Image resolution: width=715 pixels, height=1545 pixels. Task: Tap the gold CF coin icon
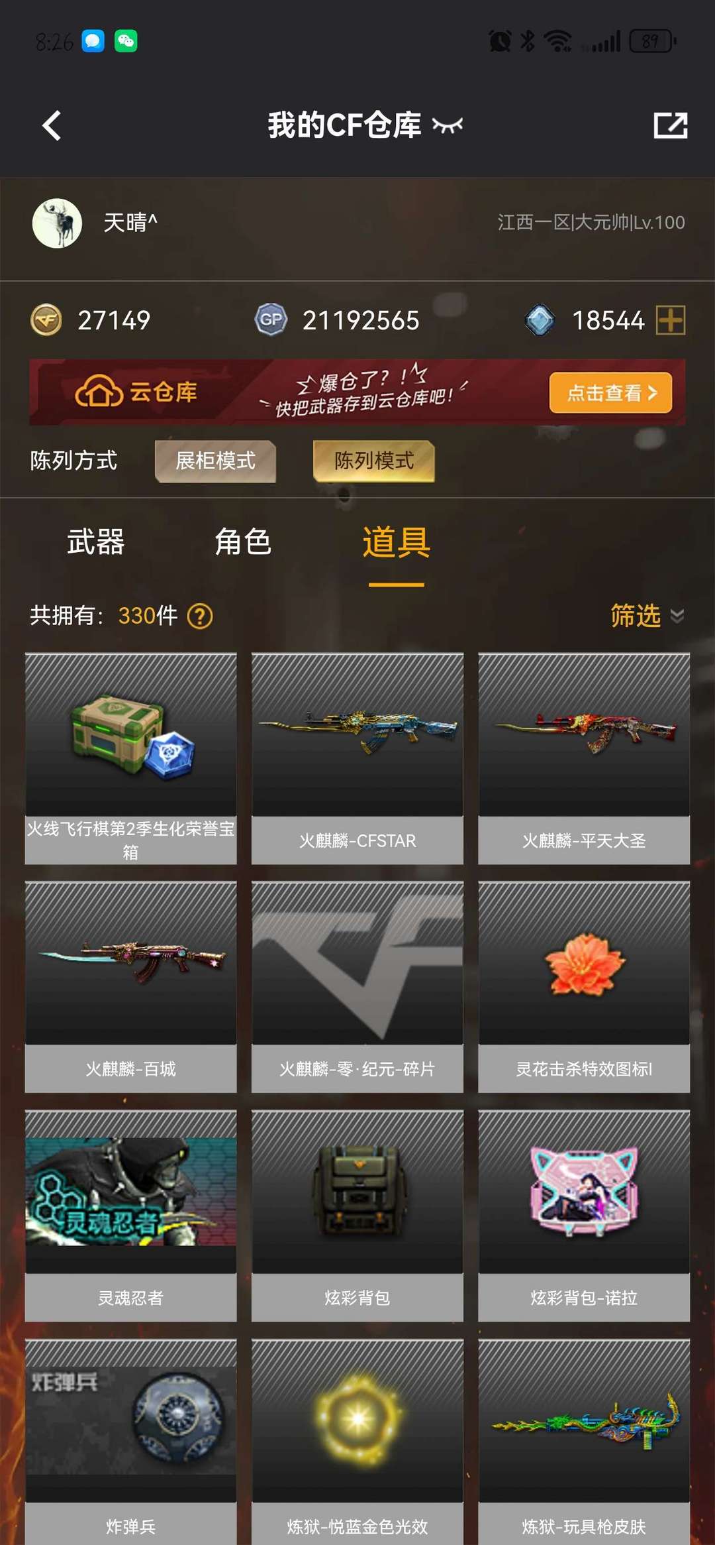point(46,320)
